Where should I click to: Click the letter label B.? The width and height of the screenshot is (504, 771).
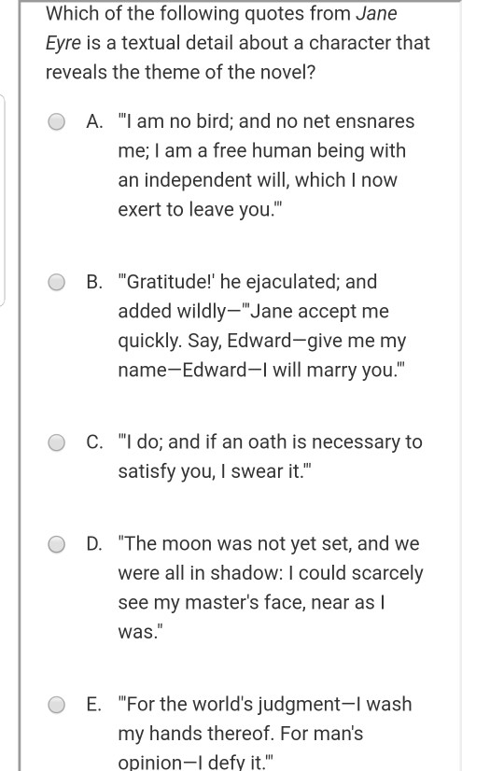[94, 282]
